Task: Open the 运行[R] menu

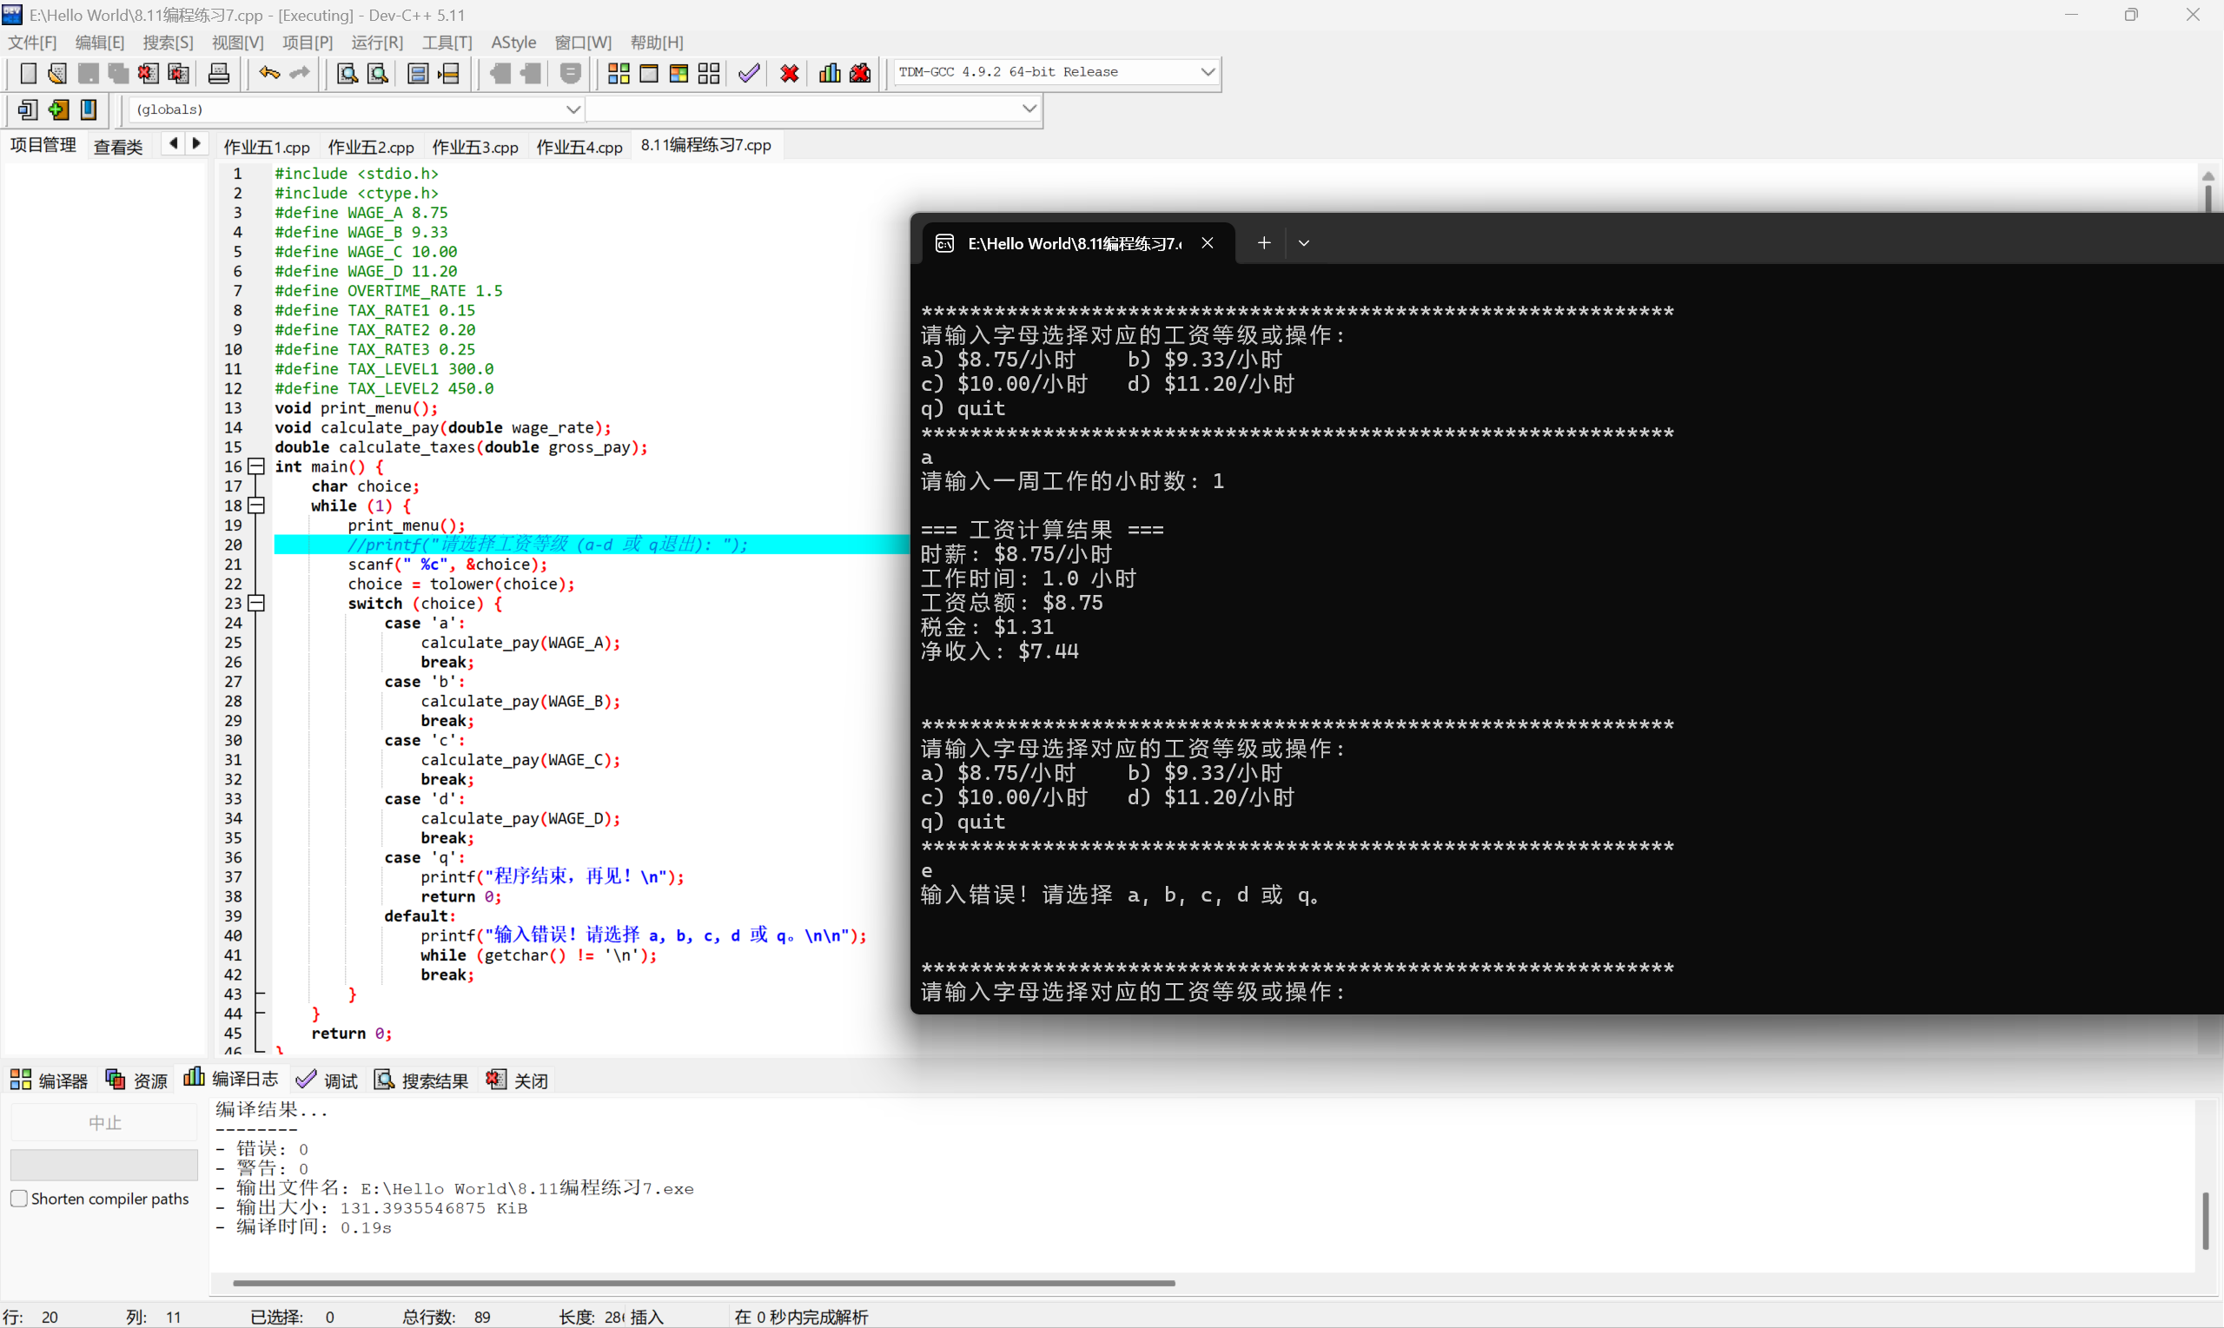Action: coord(377,42)
